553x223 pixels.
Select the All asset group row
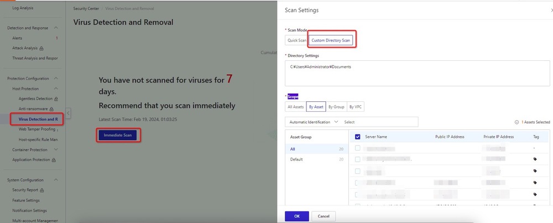[317, 149]
